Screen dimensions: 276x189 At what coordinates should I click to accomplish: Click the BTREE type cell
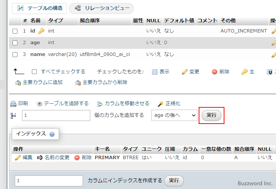click(x=130, y=157)
